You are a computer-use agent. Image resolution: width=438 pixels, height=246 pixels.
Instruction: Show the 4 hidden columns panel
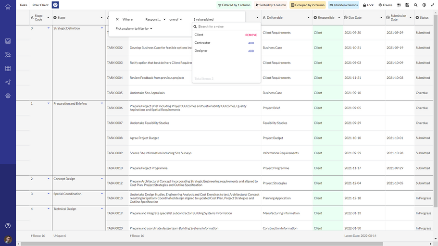click(x=343, y=5)
